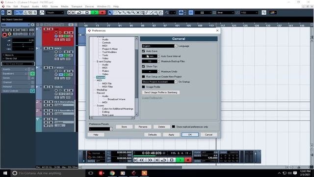Open Chrome from the taskbar
Image resolution: width=314 pixels, height=177 pixels.
[x=112, y=173]
